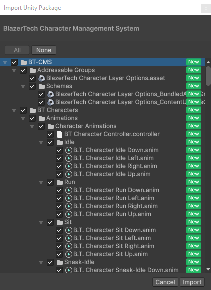Click the Idle Right.anim clip icon

69,166
